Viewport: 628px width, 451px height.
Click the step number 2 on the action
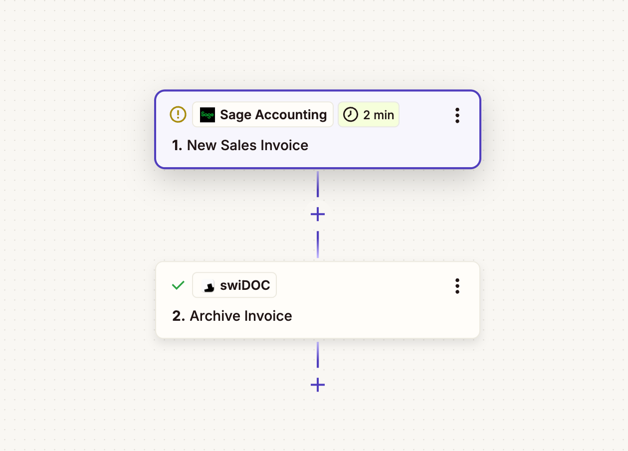pyautogui.click(x=178, y=316)
